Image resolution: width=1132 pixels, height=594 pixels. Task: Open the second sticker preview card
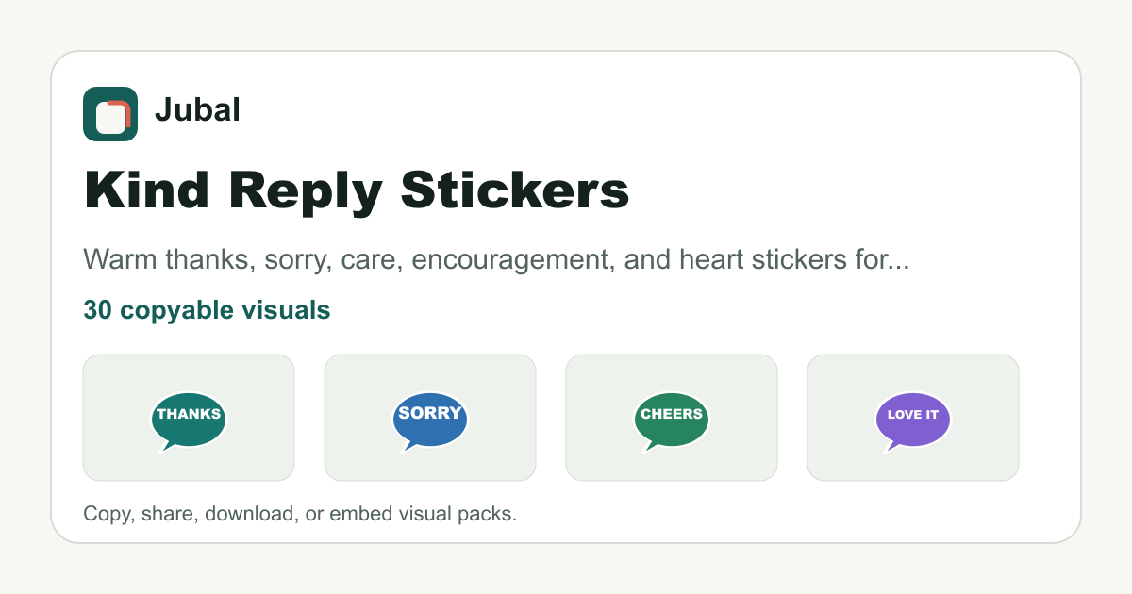pyautogui.click(x=430, y=418)
